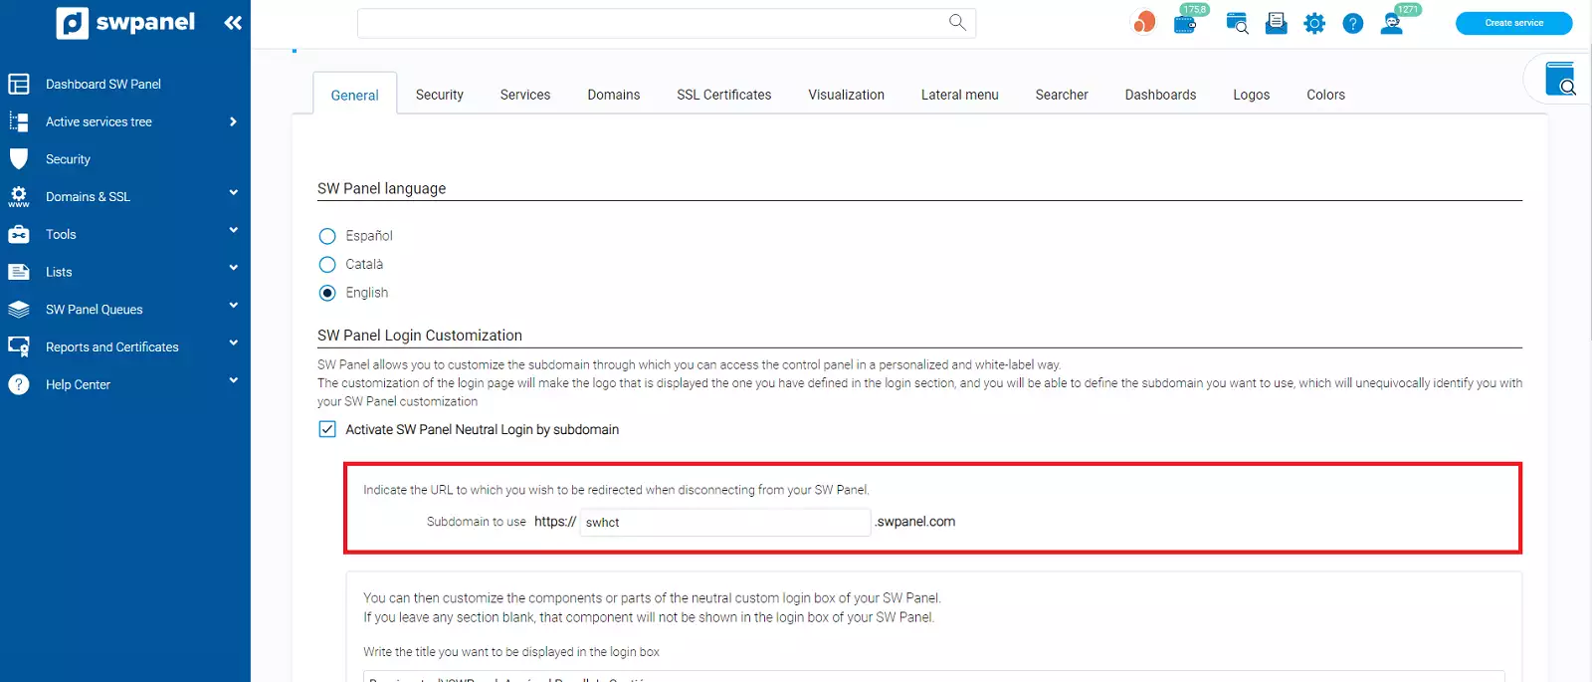The width and height of the screenshot is (1592, 682).
Task: Click the magnifier icon in search bar
Action: [x=957, y=22]
